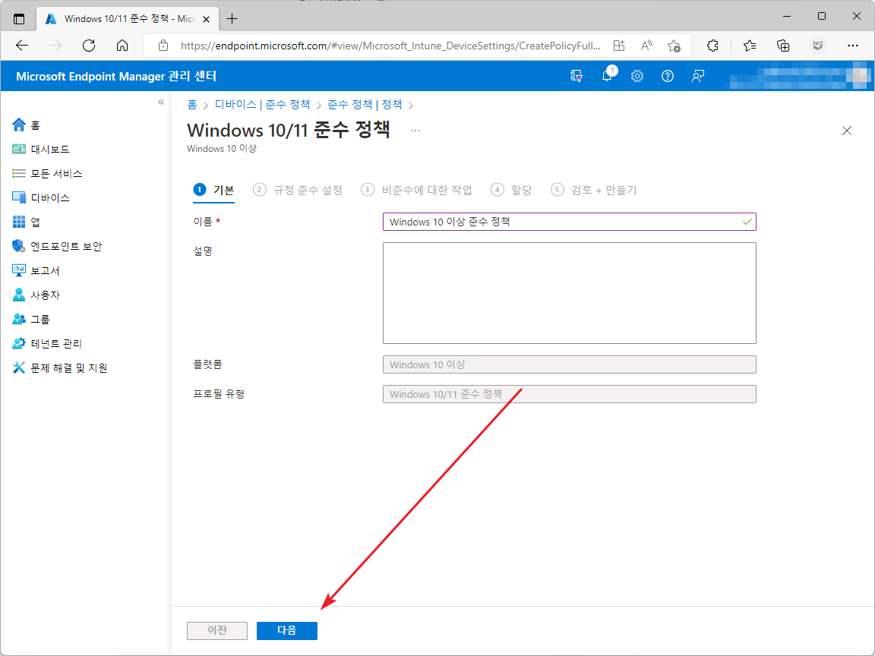Select the 기본 step tab
This screenshot has width=875, height=656.
[x=213, y=191]
